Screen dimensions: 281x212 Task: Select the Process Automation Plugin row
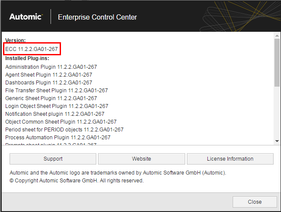[58, 138]
